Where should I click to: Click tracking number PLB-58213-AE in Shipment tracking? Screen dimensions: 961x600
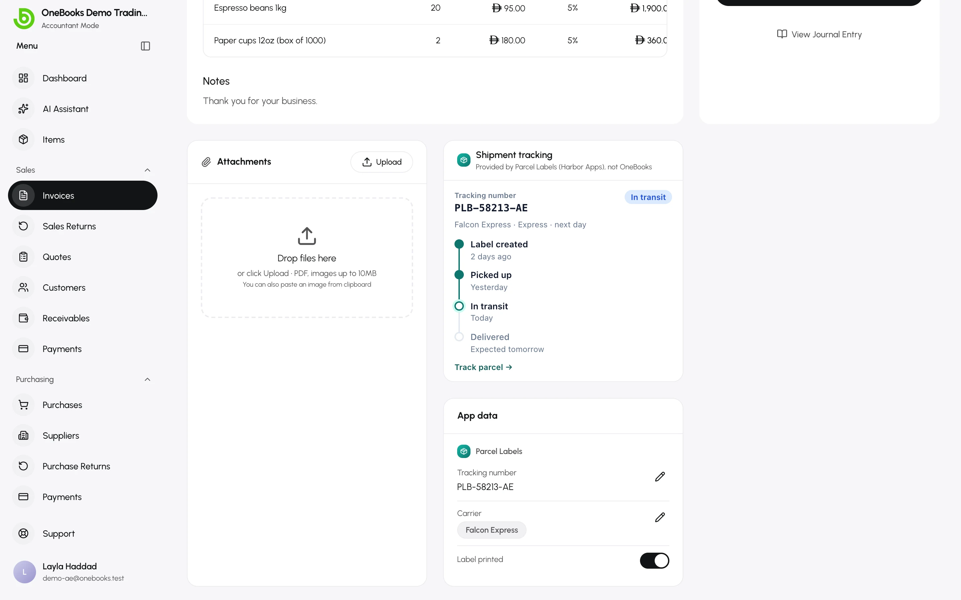[x=491, y=208]
